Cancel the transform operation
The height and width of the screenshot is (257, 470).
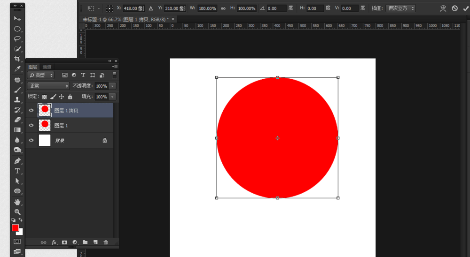(454, 8)
